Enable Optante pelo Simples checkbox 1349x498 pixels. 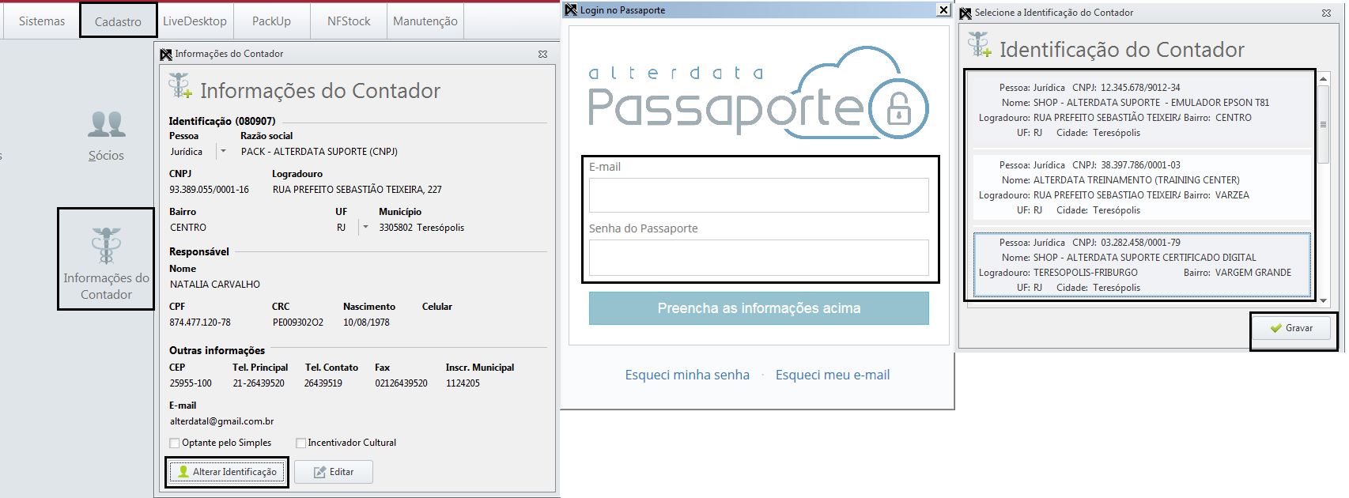coord(175,443)
